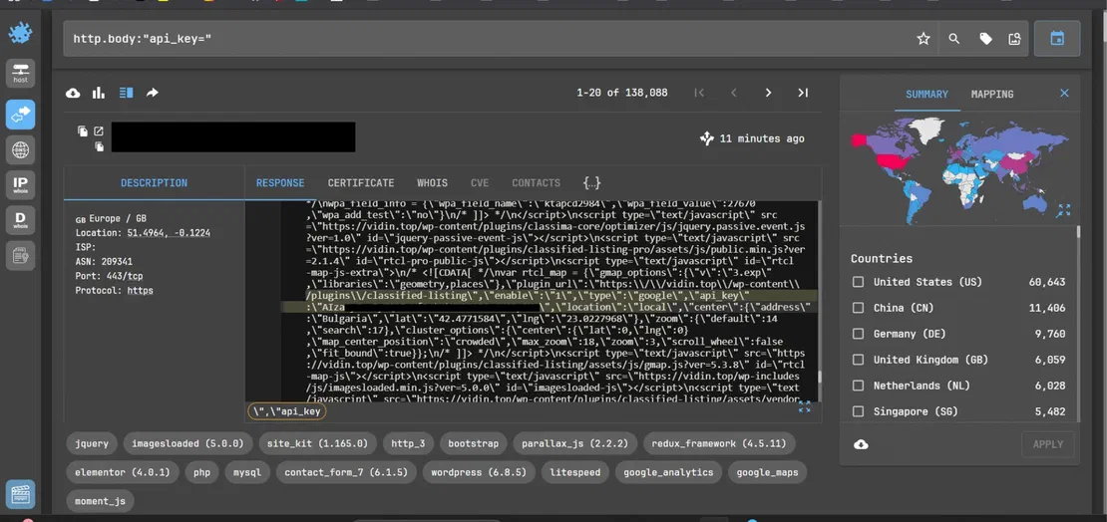Click the icon beside '11 minutes ago'
The height and width of the screenshot is (522, 1107).
pos(707,138)
